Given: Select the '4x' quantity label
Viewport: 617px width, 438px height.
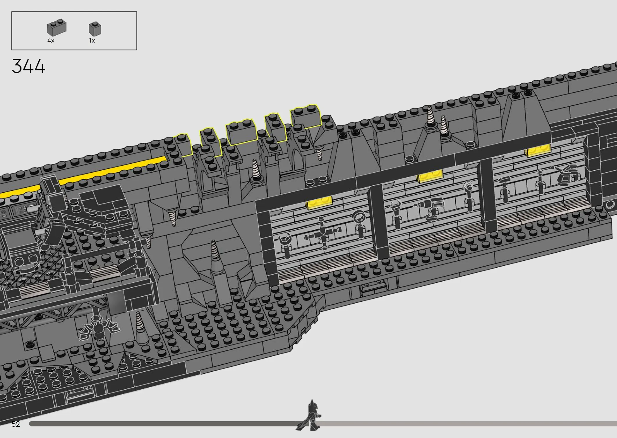Looking at the screenshot, I should coord(51,41).
